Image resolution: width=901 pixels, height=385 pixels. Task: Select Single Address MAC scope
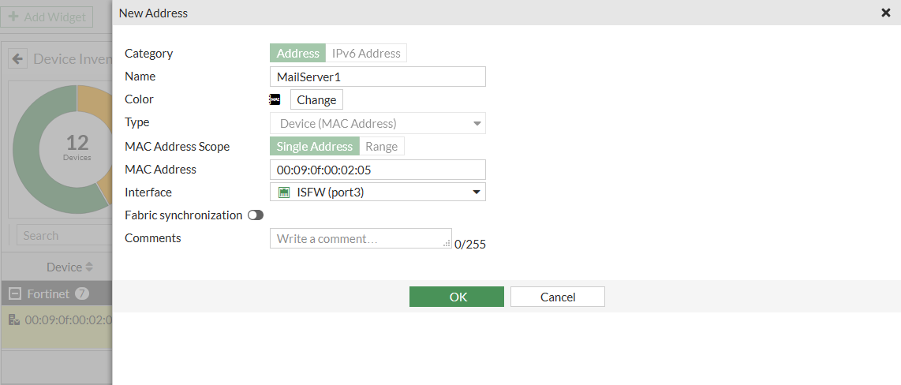(x=314, y=146)
